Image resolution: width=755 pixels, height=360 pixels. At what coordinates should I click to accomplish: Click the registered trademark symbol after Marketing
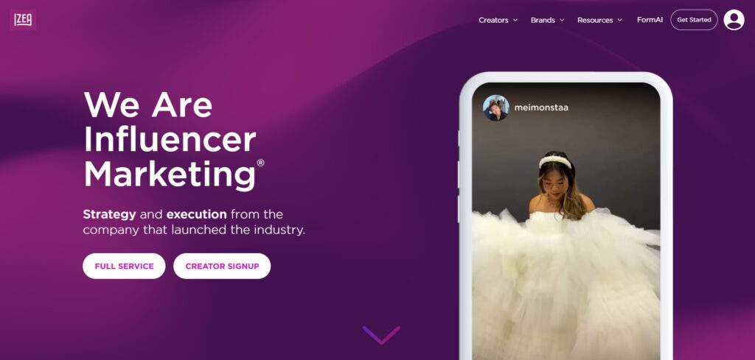point(260,163)
